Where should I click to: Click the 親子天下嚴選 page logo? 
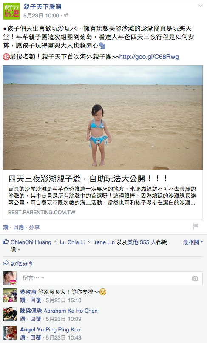11,11
